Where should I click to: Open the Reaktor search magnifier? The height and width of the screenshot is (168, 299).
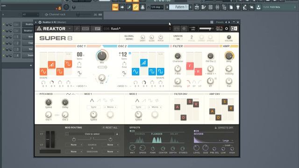(77, 28)
